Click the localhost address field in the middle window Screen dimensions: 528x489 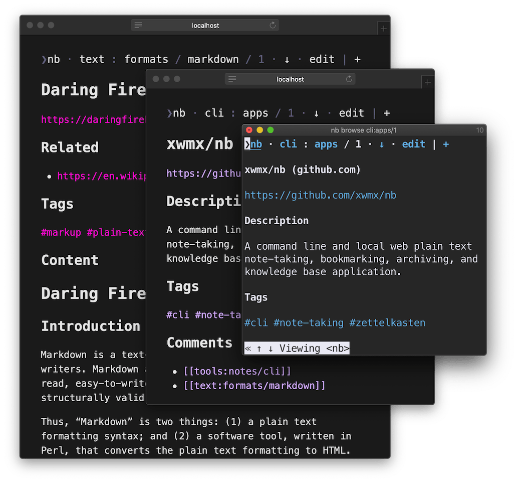tap(290, 79)
